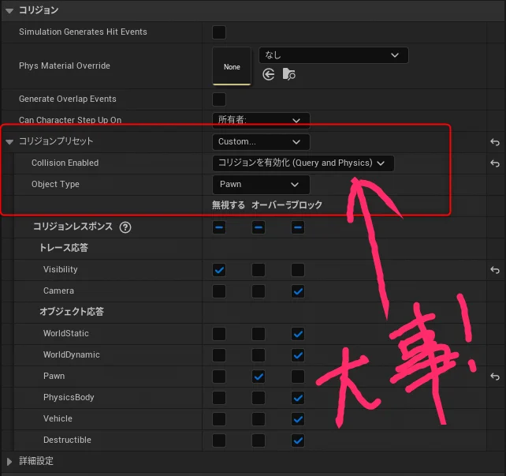Viewport: 506px width, 476px height.
Task: Set Vehicle response to overlap
Action: pos(259,419)
